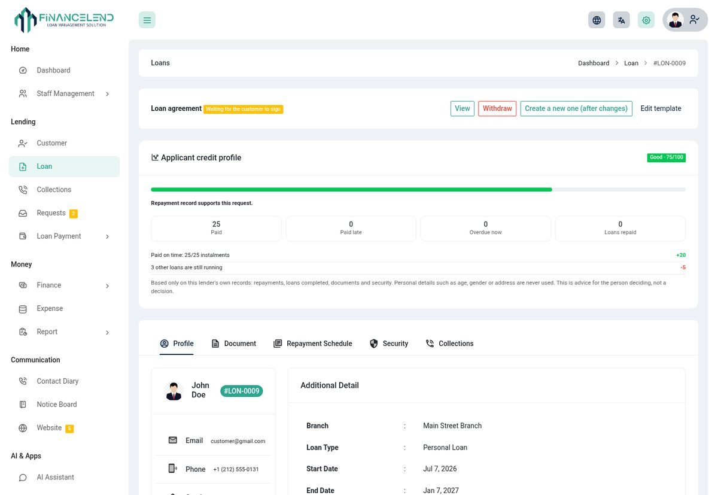This screenshot has height=495, width=718.
Task: Click the 0 Paid late statistic card
Action: point(351,229)
